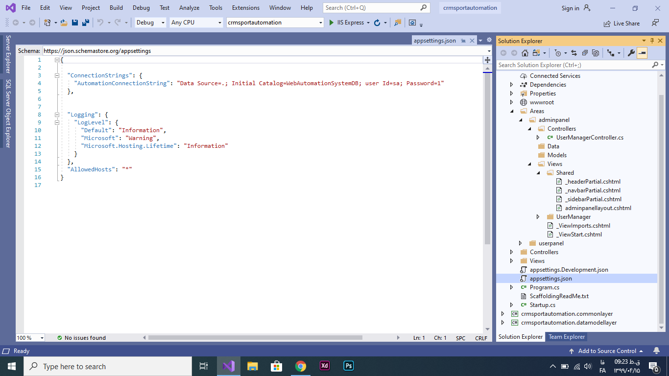Click the Redo arrow icon

(118, 23)
